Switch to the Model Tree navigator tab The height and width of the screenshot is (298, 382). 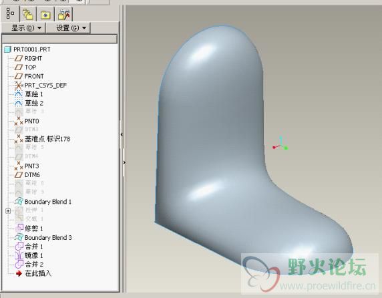coord(10,13)
